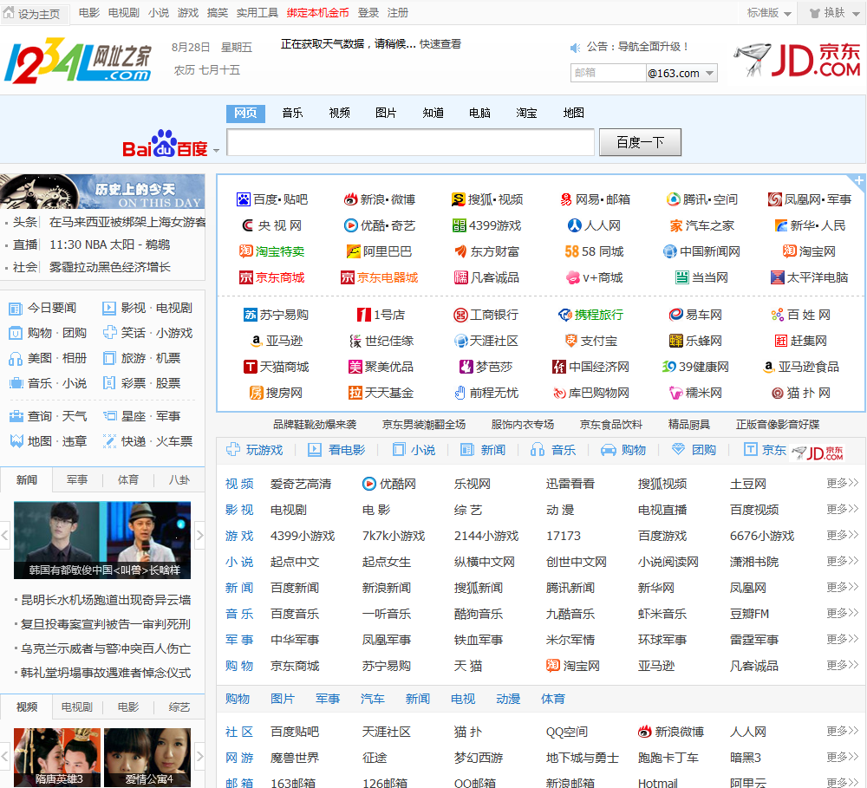
Task: Expand 更多 in the 新闻 row
Action: pyautogui.click(x=843, y=587)
